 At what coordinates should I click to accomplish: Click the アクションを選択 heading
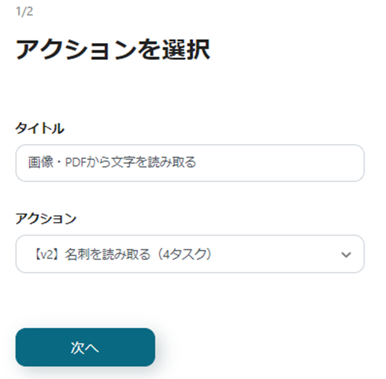(x=113, y=50)
